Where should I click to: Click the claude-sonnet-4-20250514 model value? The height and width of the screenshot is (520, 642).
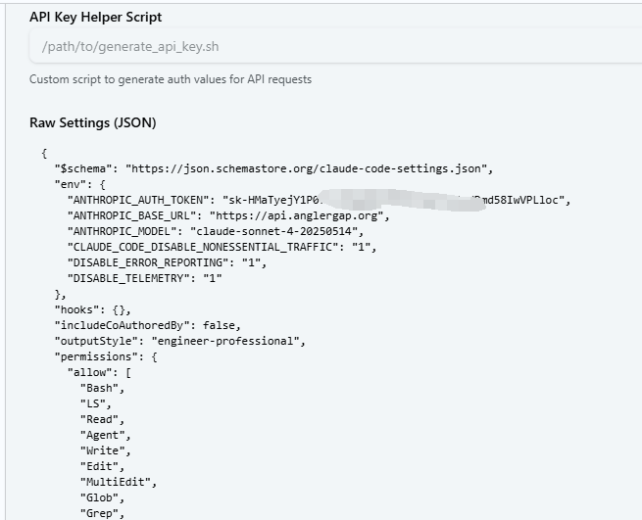[277, 231]
